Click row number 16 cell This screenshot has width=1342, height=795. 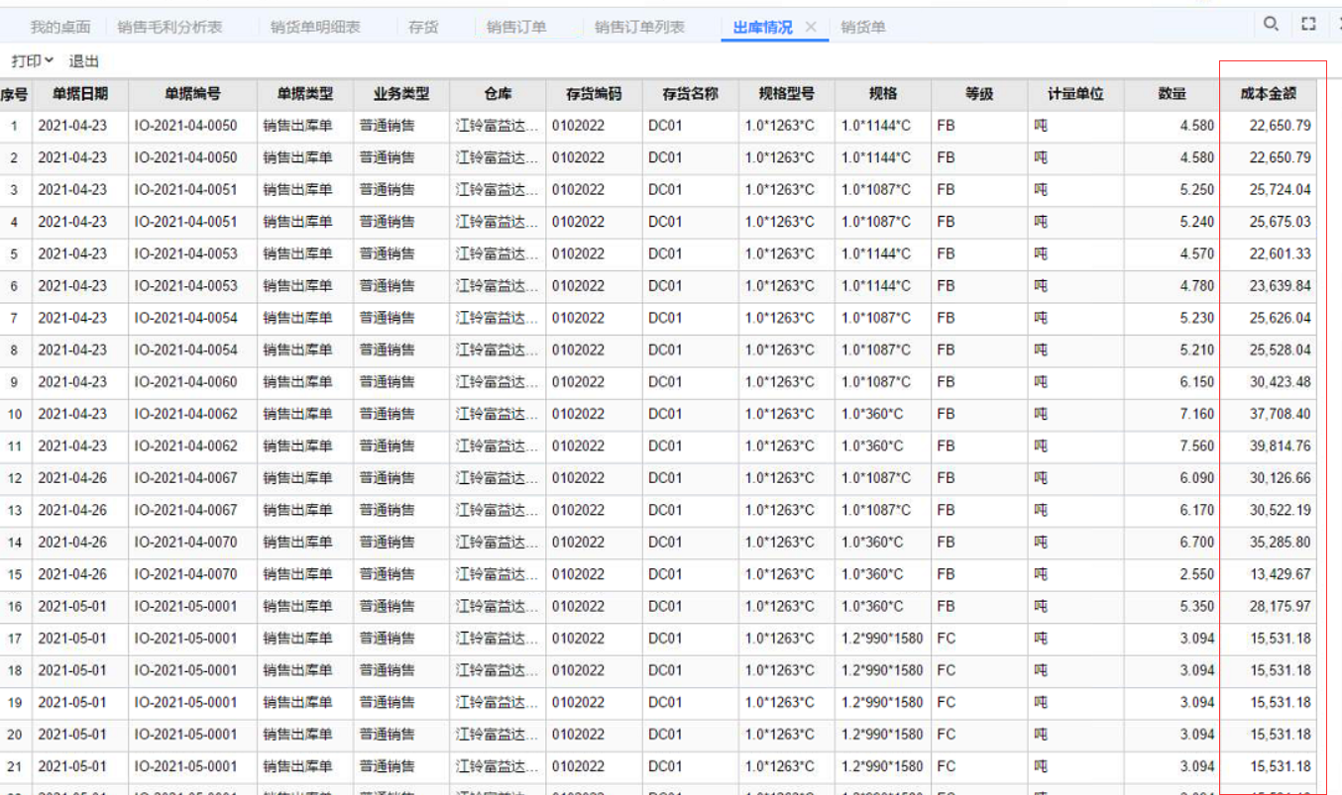click(x=14, y=606)
